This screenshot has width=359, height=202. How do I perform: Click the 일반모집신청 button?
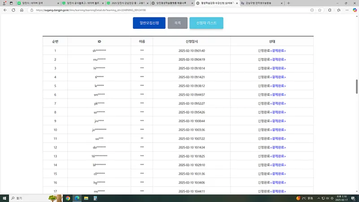(x=149, y=23)
